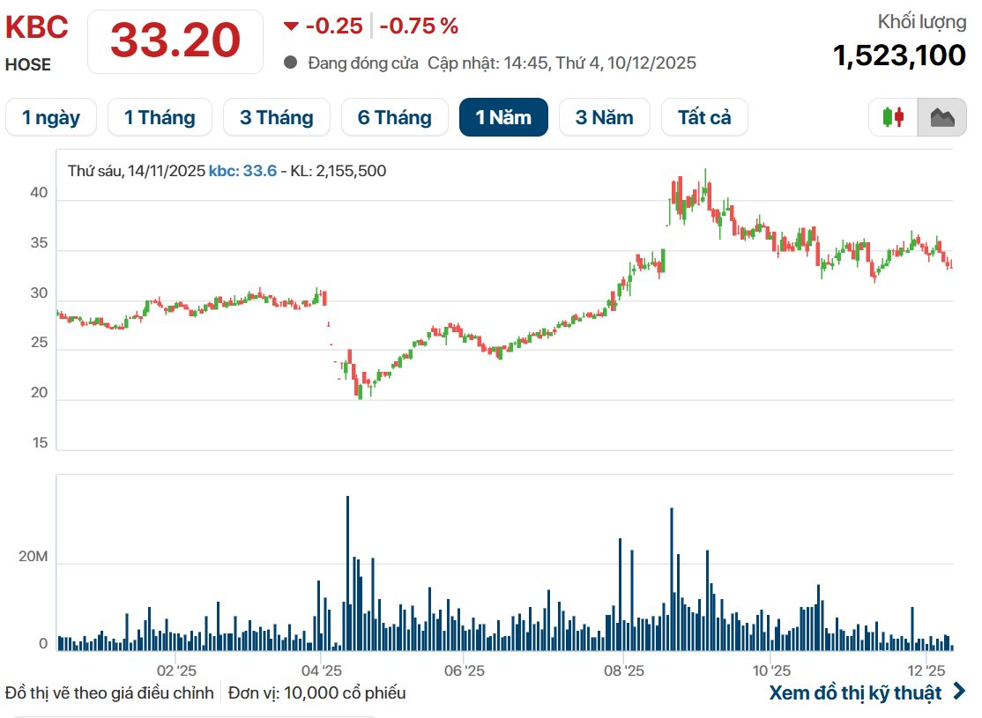Switch to candlestick chart view icon
Screen dimensions: 982x718
click(893, 117)
